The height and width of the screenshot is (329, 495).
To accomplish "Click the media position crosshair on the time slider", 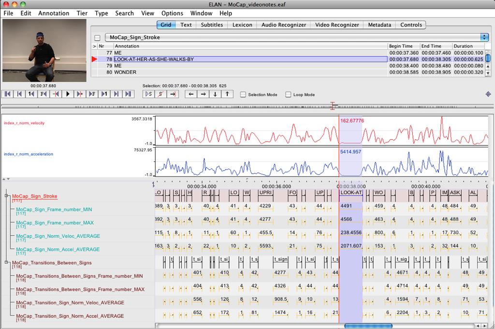I will [333, 106].
